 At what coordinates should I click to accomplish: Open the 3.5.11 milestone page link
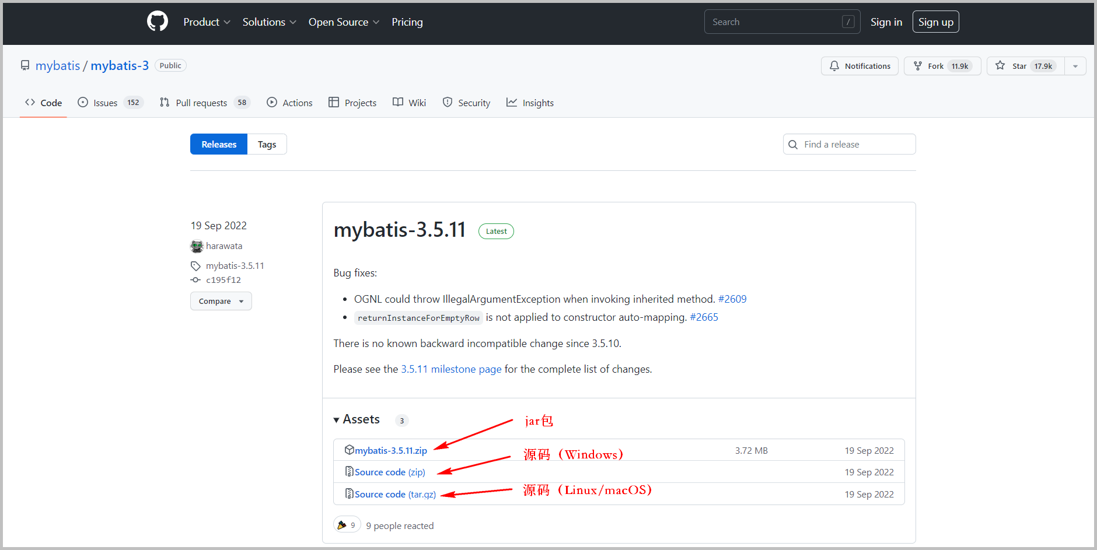(451, 369)
